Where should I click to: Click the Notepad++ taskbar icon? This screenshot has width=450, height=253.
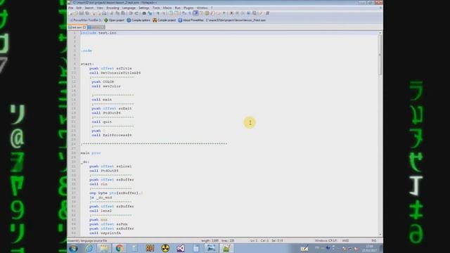(226, 248)
